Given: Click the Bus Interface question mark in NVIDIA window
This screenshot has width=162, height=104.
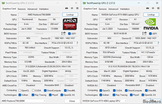Looking at the screenshot, I should coord(158,43).
